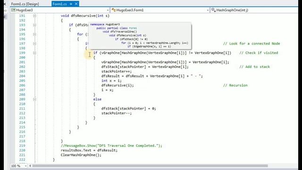The width and height of the screenshot is (302, 170).
Task: Click the horizontal scrollbar thumb
Action: point(150,166)
